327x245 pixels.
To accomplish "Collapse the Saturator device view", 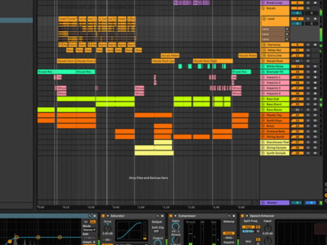I will click(108, 216).
